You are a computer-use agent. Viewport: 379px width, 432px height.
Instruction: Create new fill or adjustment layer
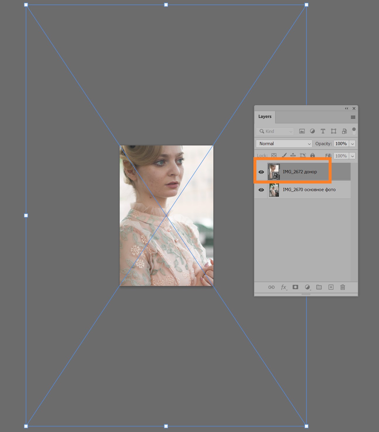307,287
